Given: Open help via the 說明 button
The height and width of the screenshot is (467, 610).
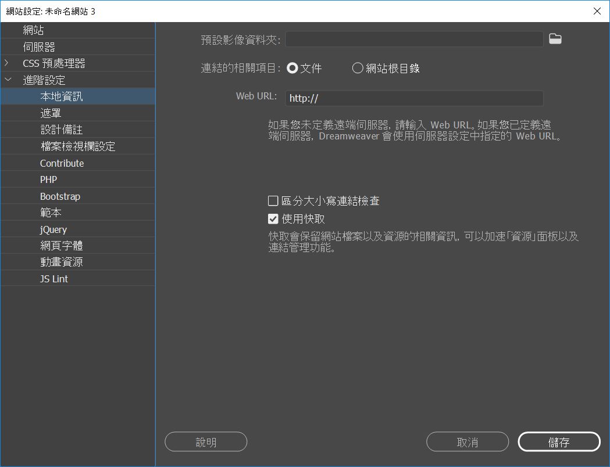Looking at the screenshot, I should 206,441.
